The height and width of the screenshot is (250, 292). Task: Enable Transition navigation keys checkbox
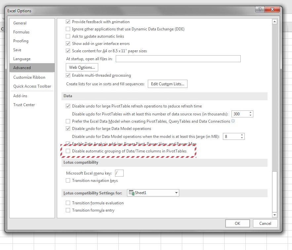pos(68,181)
